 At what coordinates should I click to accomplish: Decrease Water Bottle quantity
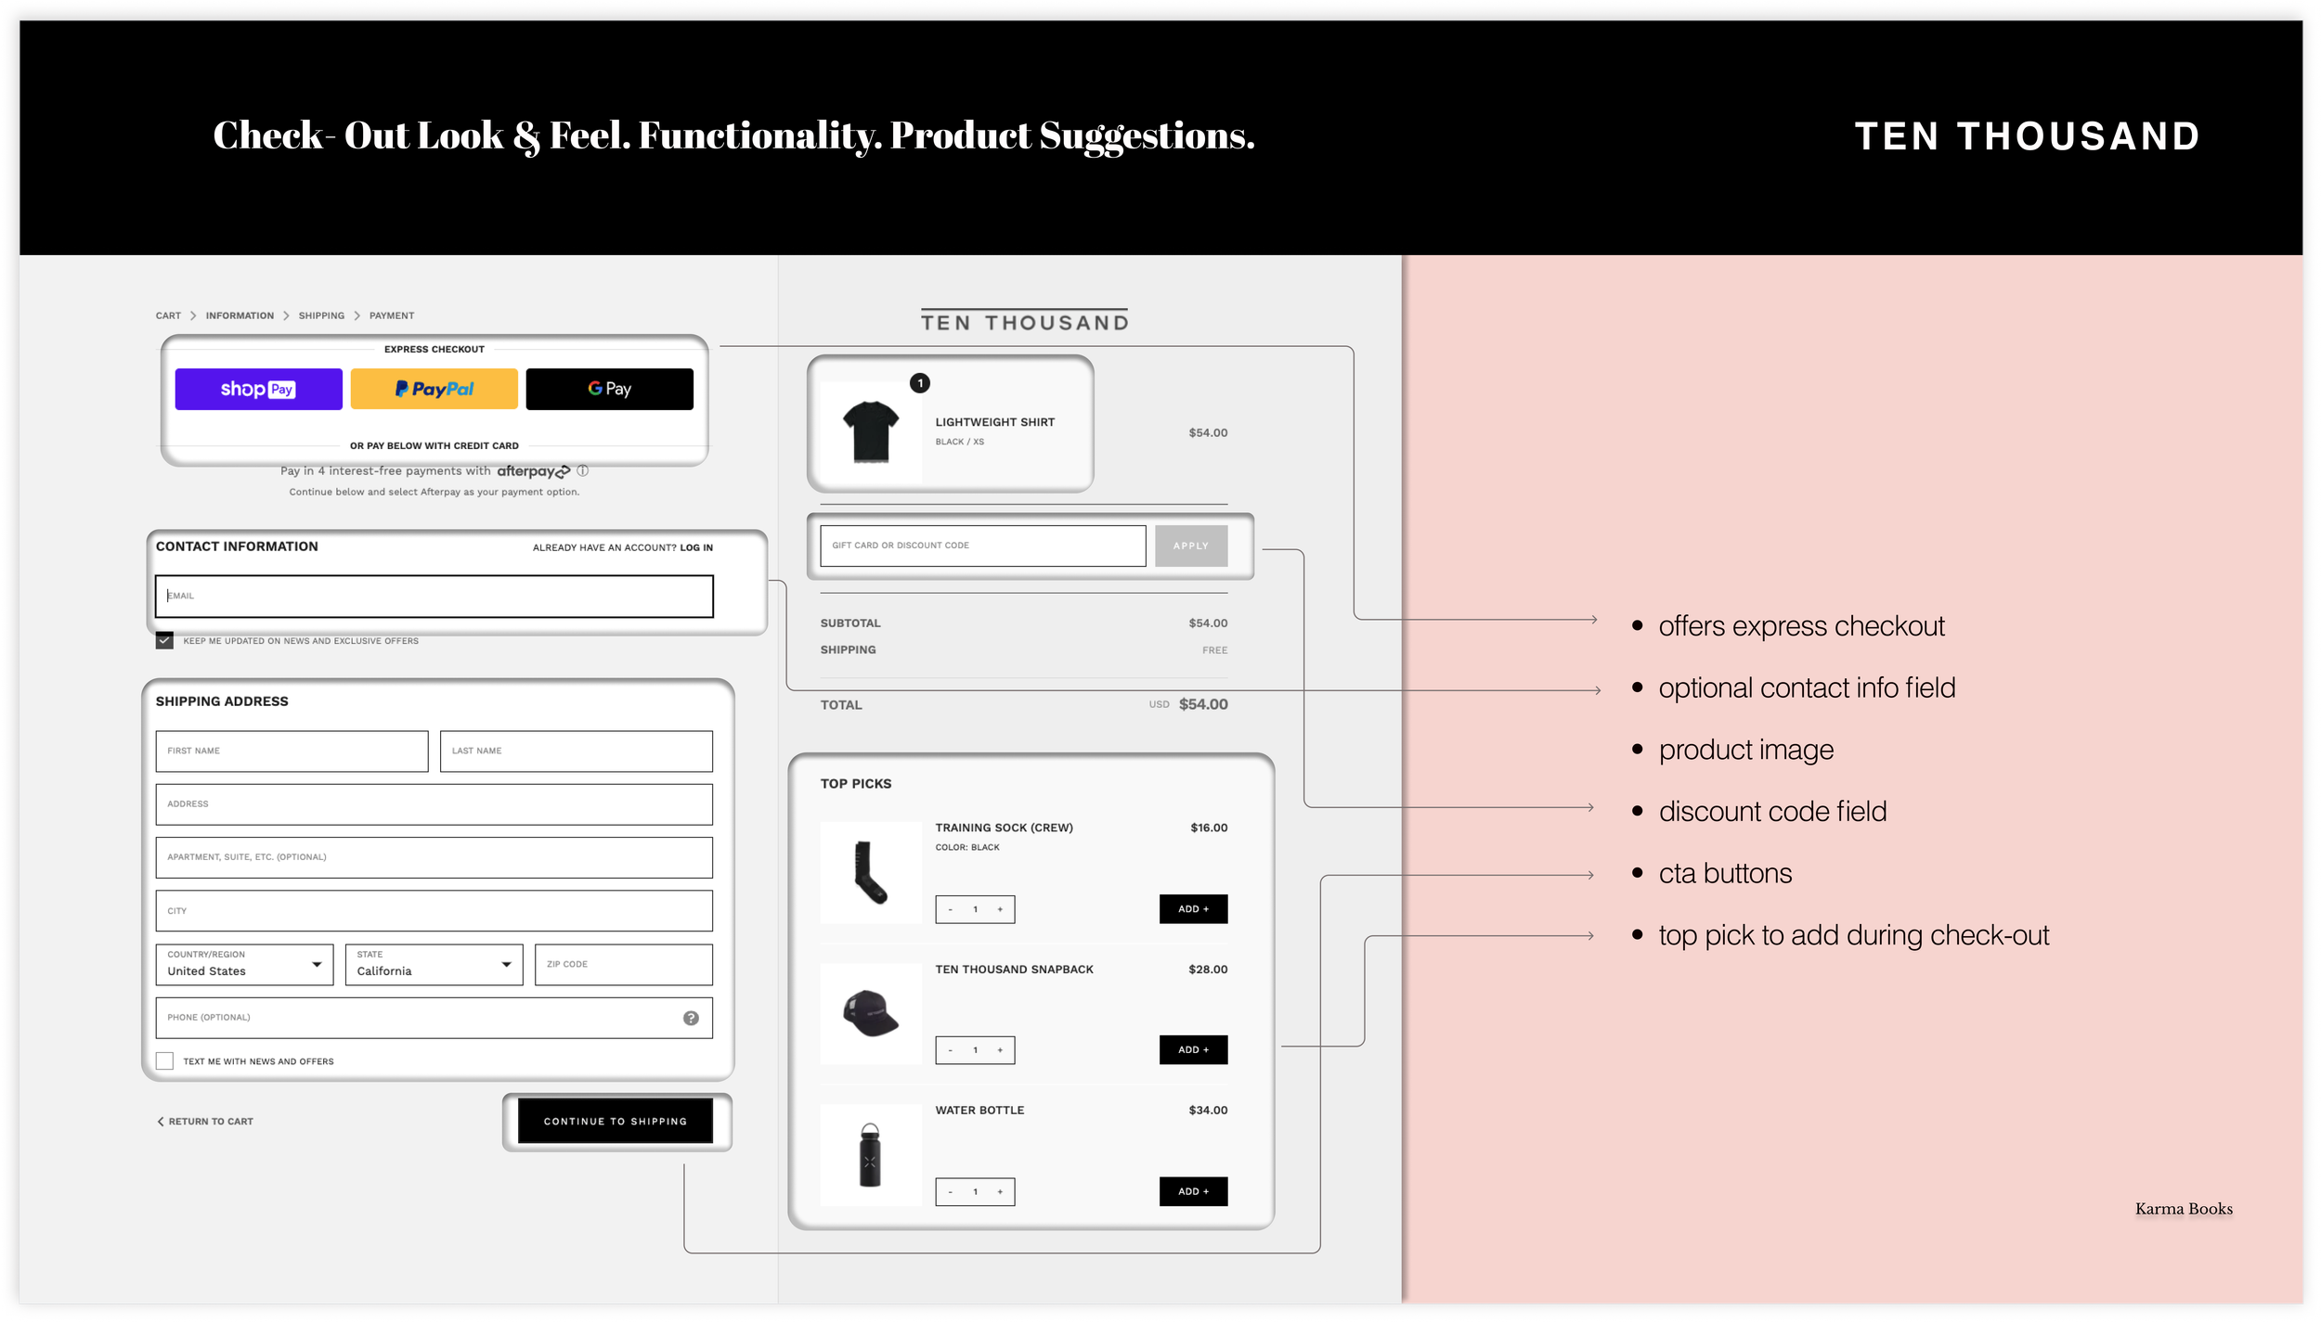pos(950,1191)
